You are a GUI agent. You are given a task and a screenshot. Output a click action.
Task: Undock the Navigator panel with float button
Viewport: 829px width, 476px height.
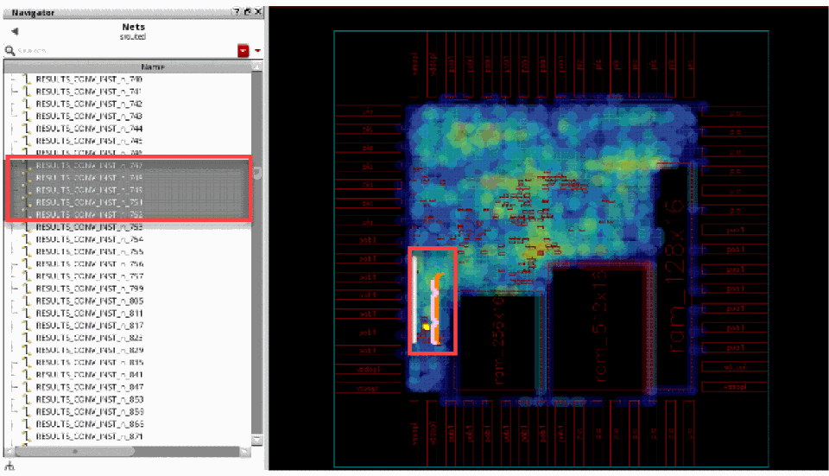coord(247,11)
